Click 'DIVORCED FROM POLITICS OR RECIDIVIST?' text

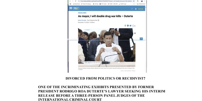(x=106, y=79)
